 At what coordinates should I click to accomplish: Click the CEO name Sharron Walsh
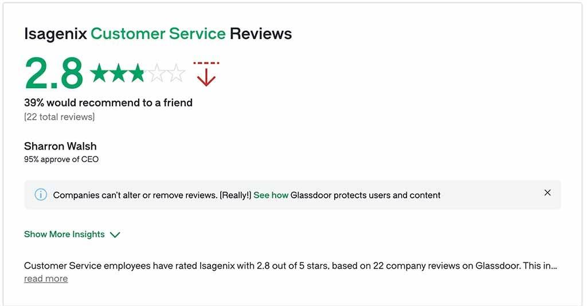pos(60,146)
